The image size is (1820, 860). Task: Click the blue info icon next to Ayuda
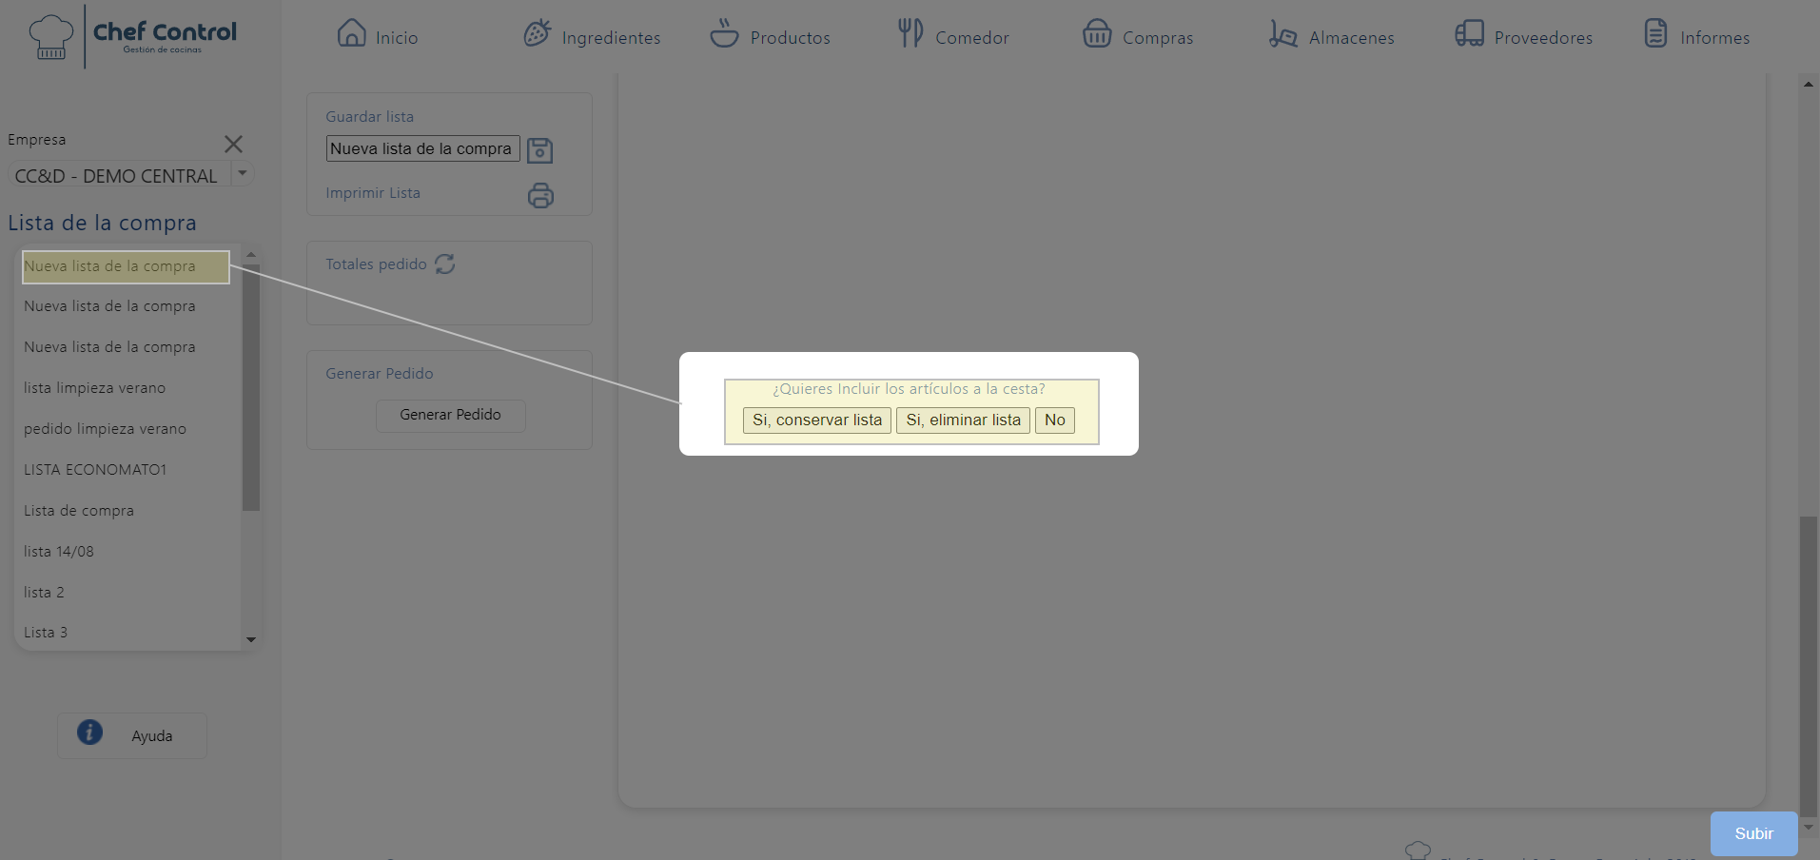[x=90, y=733]
